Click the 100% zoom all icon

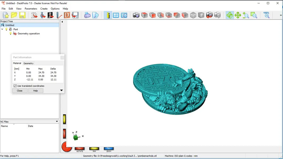click(266, 15)
